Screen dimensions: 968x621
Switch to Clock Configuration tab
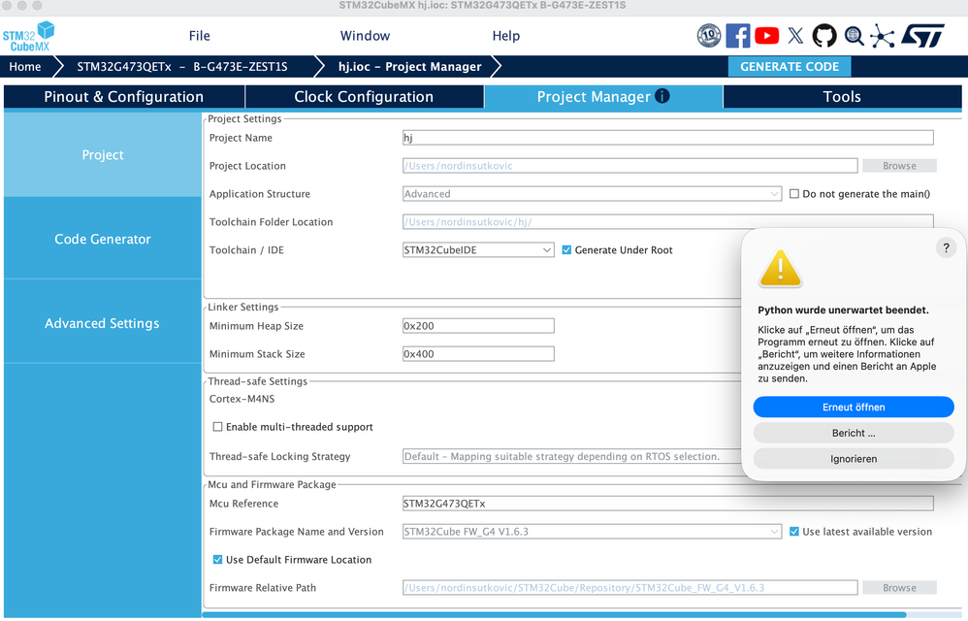(365, 96)
